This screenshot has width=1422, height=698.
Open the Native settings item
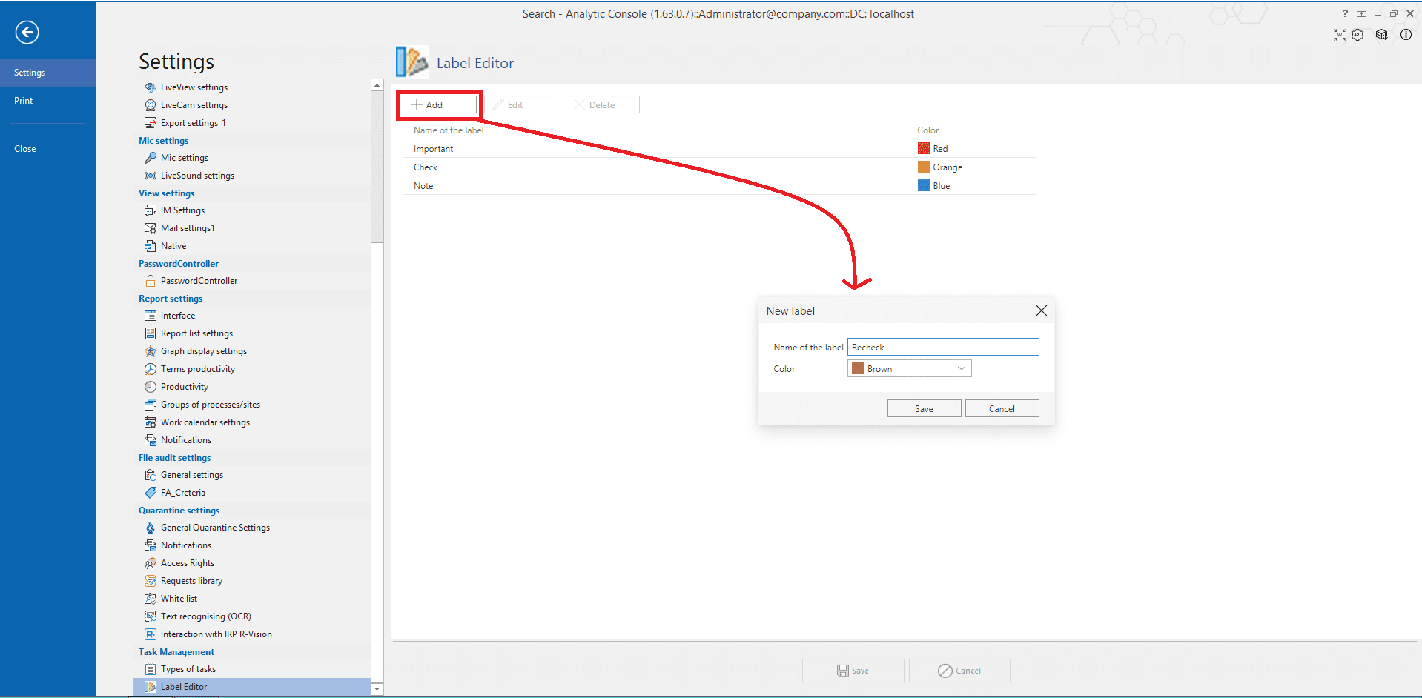(173, 246)
